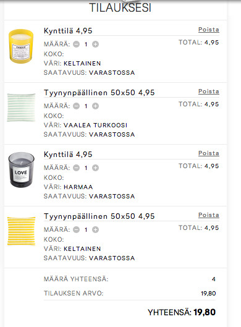Open the first Kynttilä 4,95 product title
Image resolution: width=241 pixels, height=327 pixels.
click(x=68, y=31)
